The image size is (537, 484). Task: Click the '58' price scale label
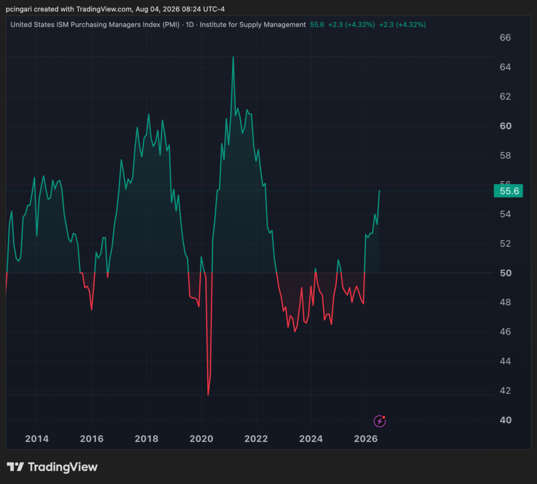(506, 156)
